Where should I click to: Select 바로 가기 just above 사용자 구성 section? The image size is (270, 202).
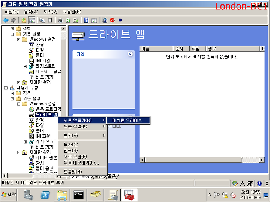point(44,77)
